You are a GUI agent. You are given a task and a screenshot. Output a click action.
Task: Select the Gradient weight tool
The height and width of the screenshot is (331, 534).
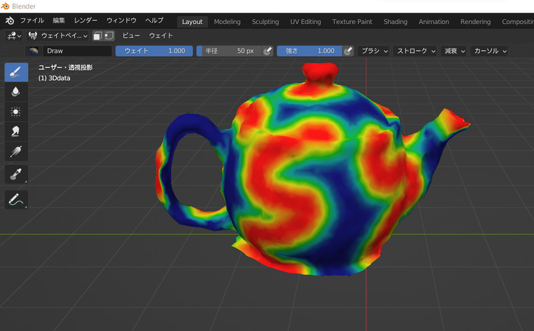tap(16, 151)
